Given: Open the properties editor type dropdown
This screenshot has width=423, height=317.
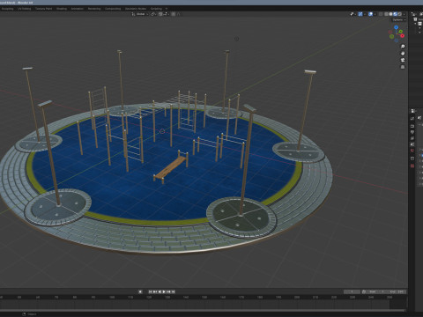Looking at the screenshot, I should pos(413,111).
